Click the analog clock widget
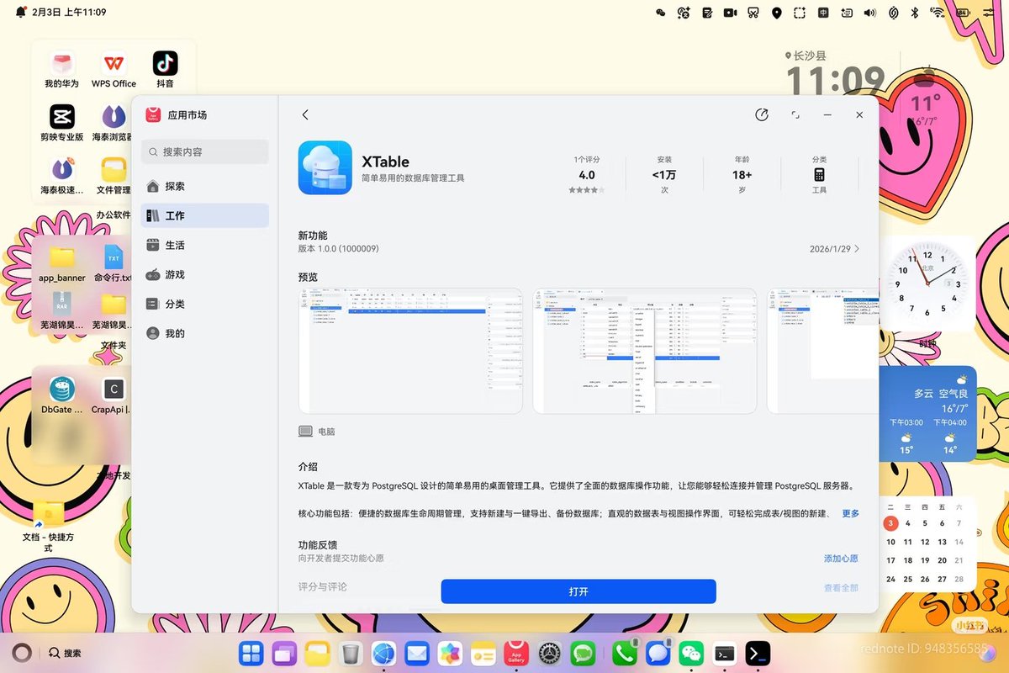 coord(927,284)
